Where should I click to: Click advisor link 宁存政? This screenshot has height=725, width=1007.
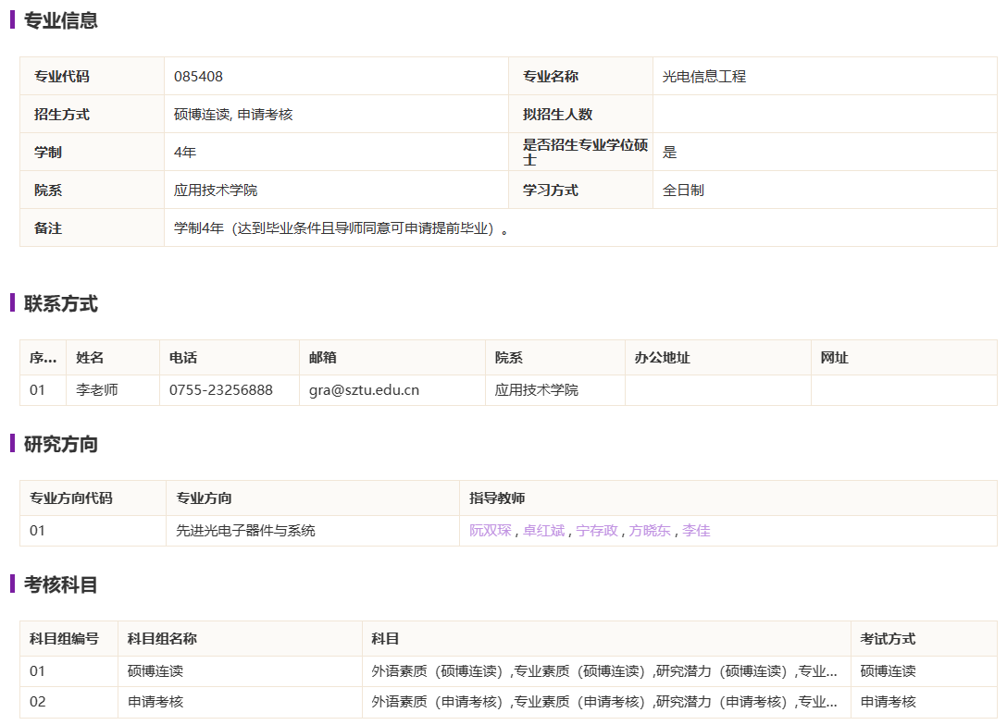596,531
